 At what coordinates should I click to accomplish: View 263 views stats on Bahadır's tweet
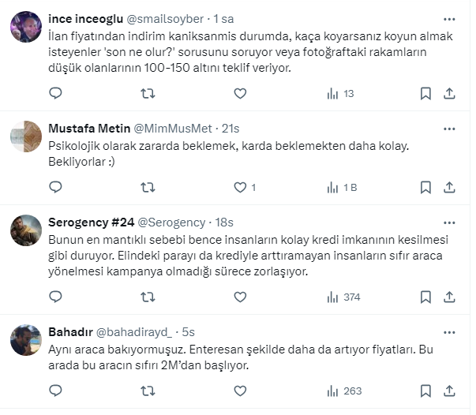[x=343, y=391]
